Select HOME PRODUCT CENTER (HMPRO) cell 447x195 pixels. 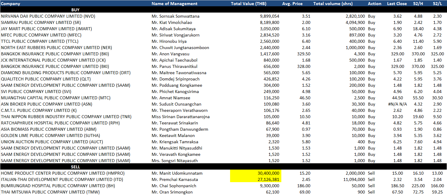(x=63, y=173)
